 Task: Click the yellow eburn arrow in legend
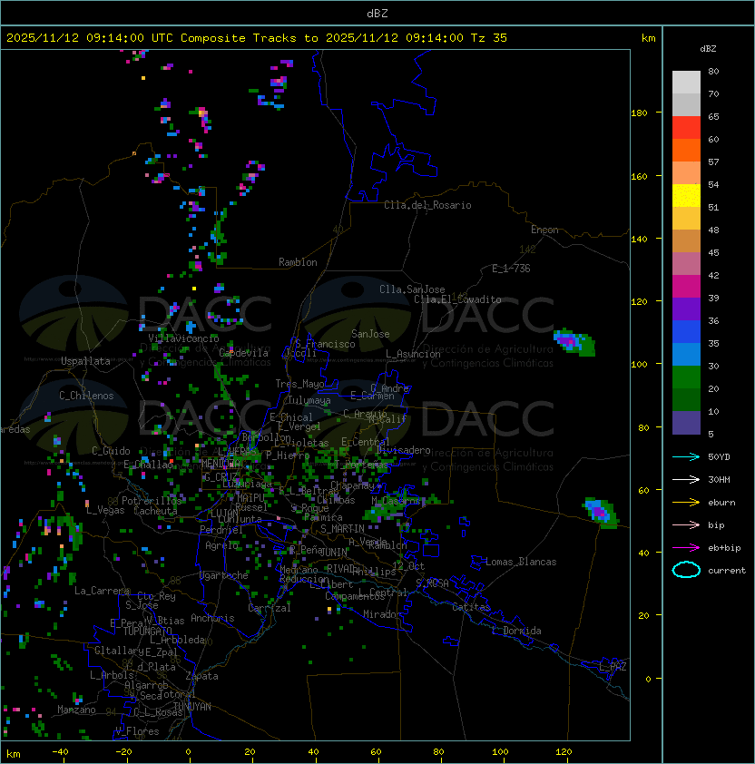click(686, 503)
